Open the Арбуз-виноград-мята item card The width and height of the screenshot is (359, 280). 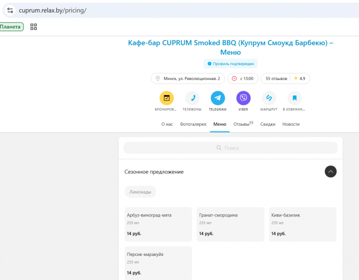[x=158, y=224]
